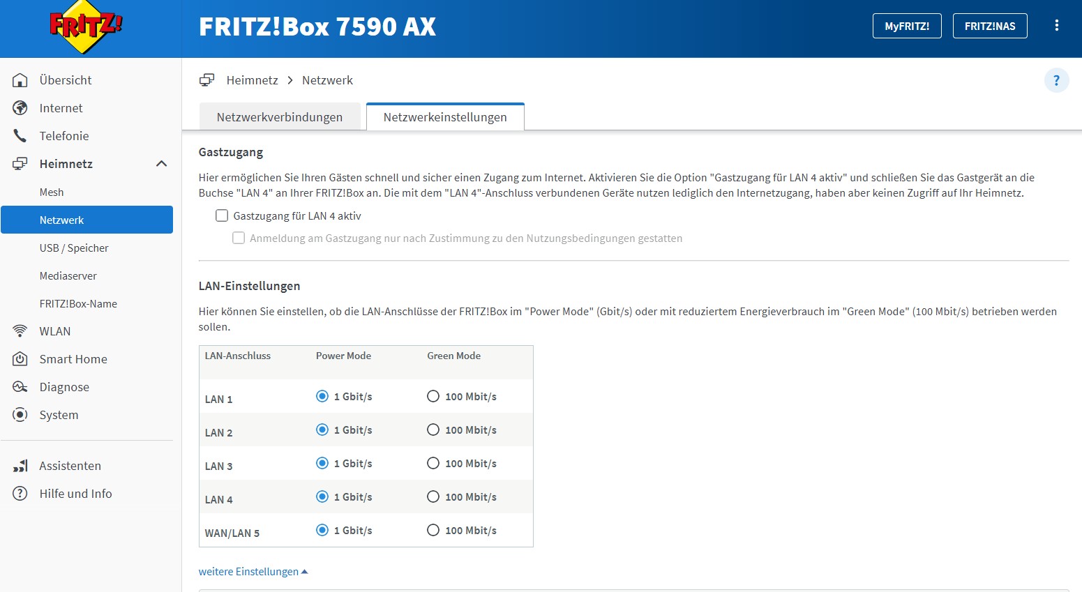Click the WAN/LAN 5 row label

(232, 533)
